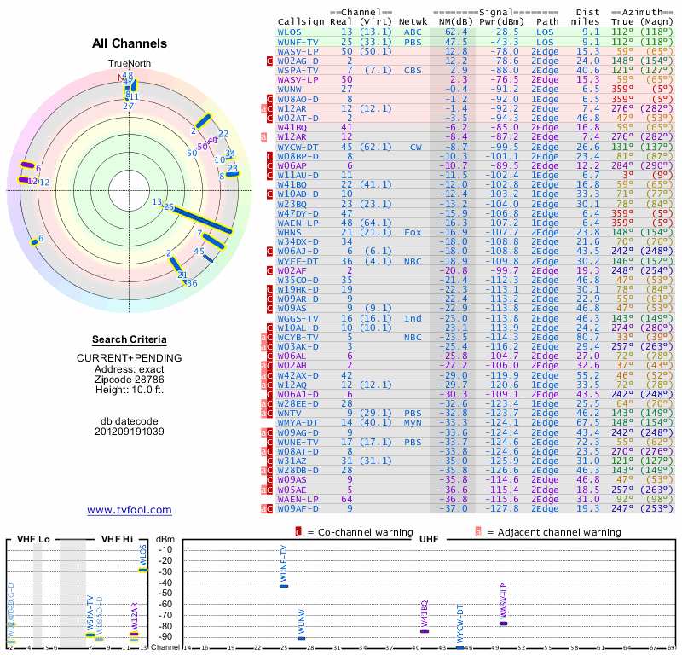682x655 pixels.
Task: Click the channel 25 beam on radar plot
Action: click(x=202, y=217)
